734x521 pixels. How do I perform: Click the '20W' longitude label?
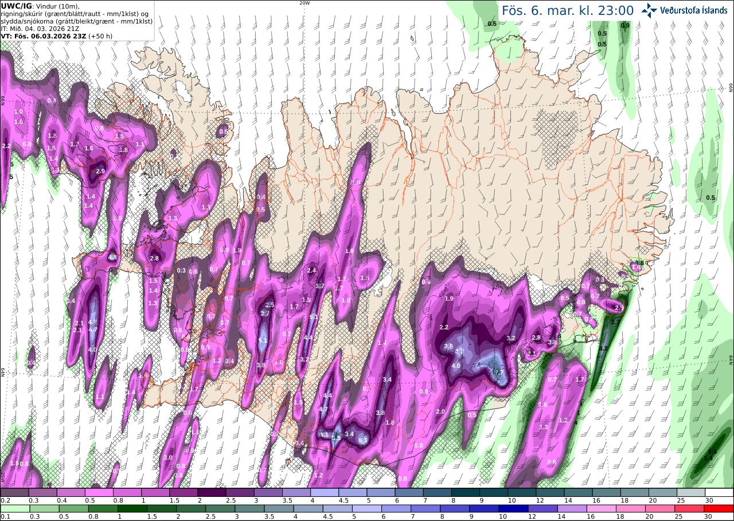point(304,3)
